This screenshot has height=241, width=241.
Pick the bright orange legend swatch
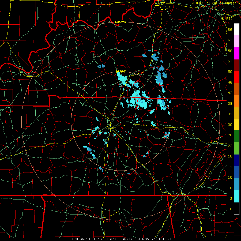click(236, 101)
